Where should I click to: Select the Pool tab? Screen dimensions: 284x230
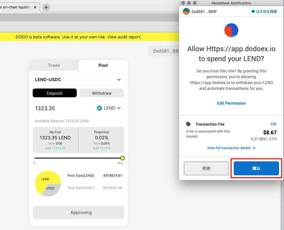103,65
